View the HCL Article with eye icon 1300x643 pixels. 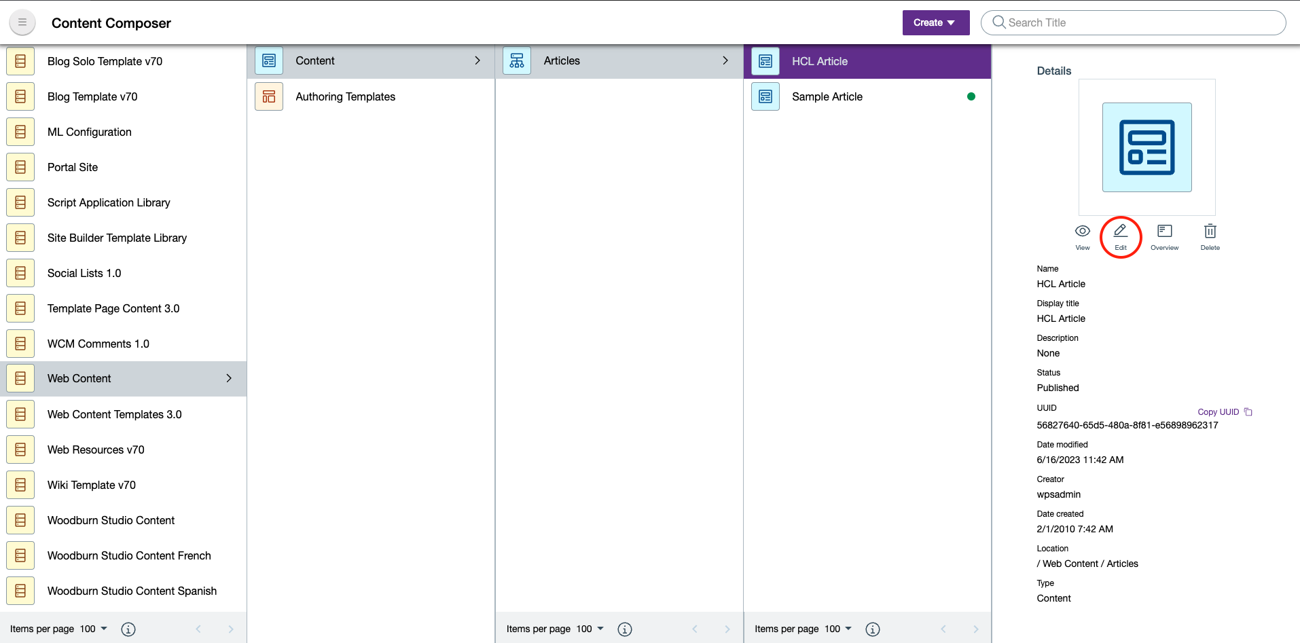(x=1083, y=237)
